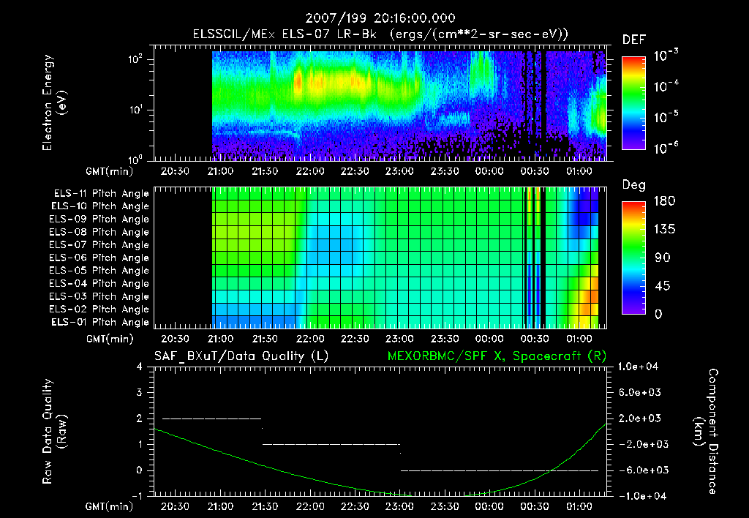Click the data quality line at level 0
Image resolution: width=749 pixels, height=518 pixels.
(499, 470)
